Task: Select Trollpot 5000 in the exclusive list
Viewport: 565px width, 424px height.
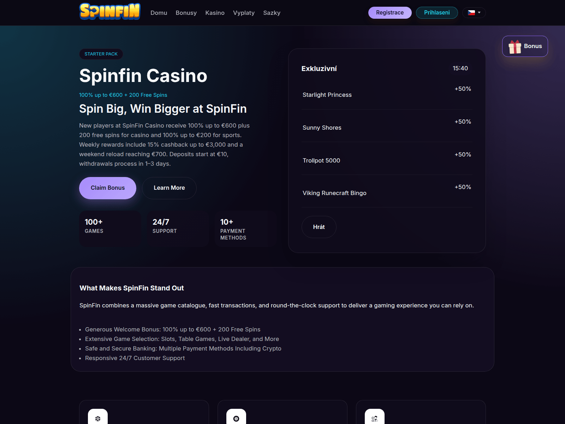Action: point(321,160)
